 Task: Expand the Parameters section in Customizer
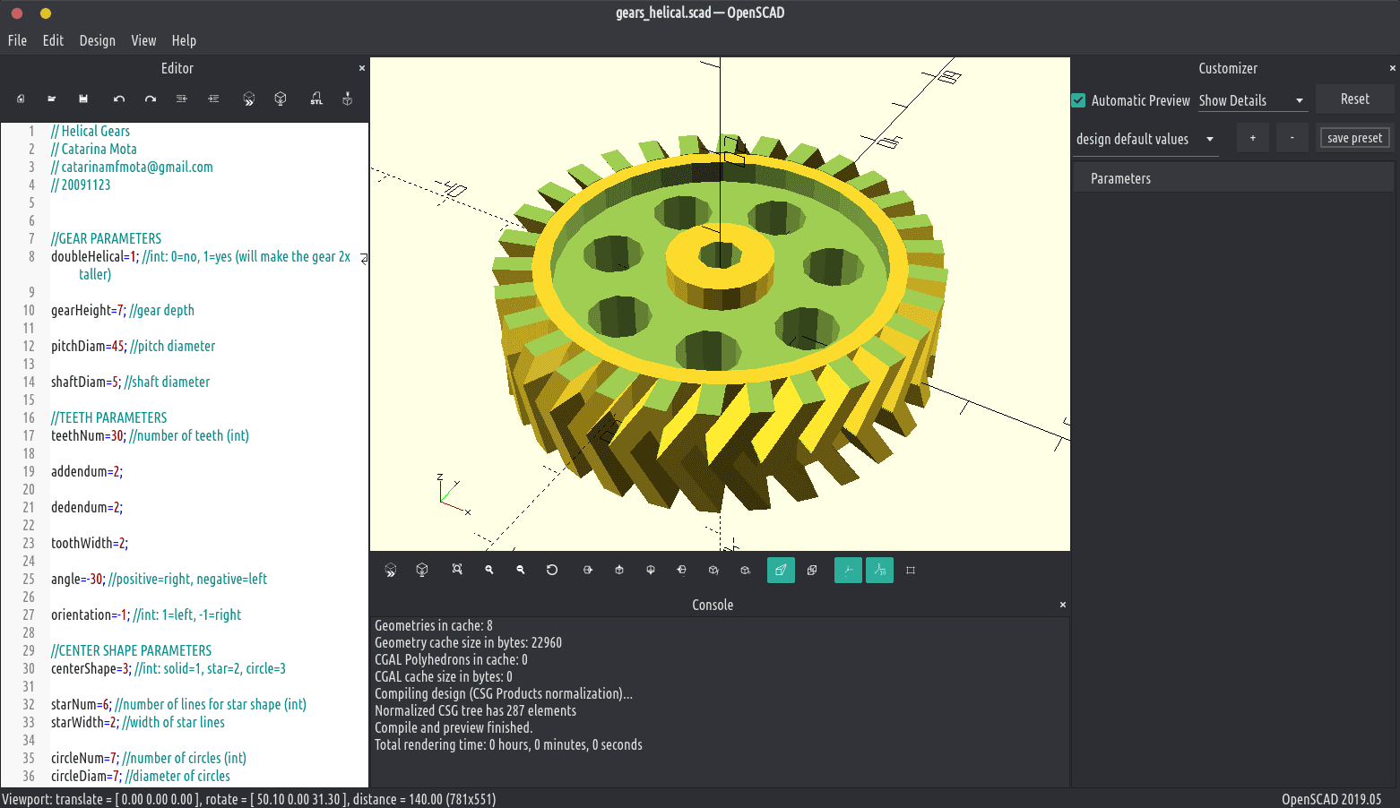[1119, 178]
